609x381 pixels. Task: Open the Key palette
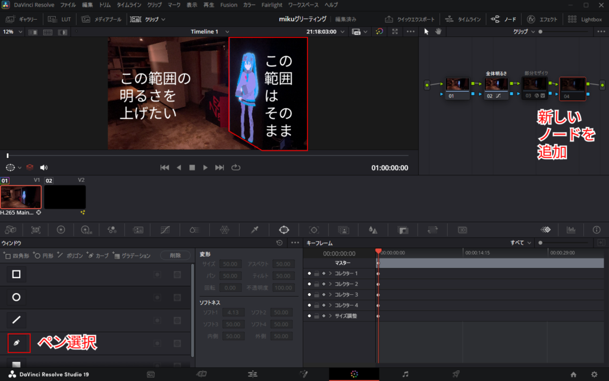(403, 230)
